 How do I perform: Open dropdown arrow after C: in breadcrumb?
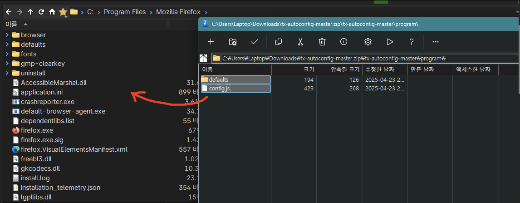99,12
